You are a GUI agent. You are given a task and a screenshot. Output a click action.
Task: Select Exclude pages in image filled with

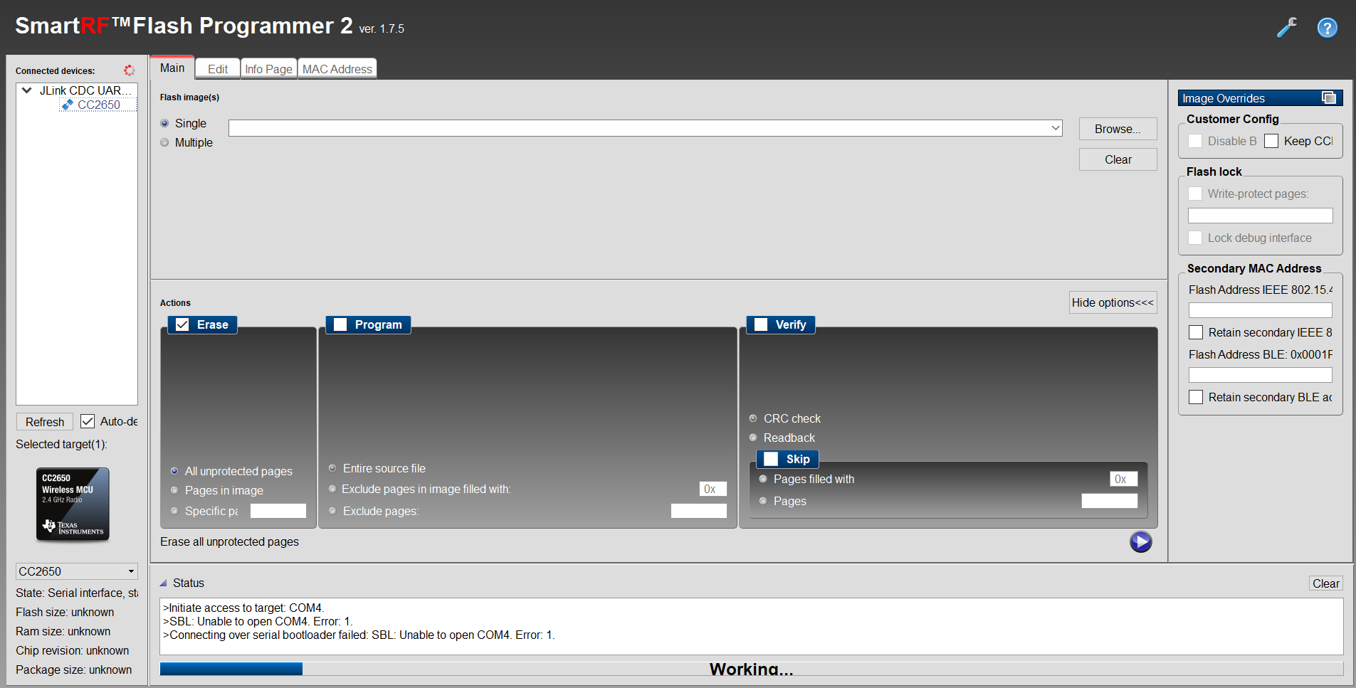pos(332,489)
